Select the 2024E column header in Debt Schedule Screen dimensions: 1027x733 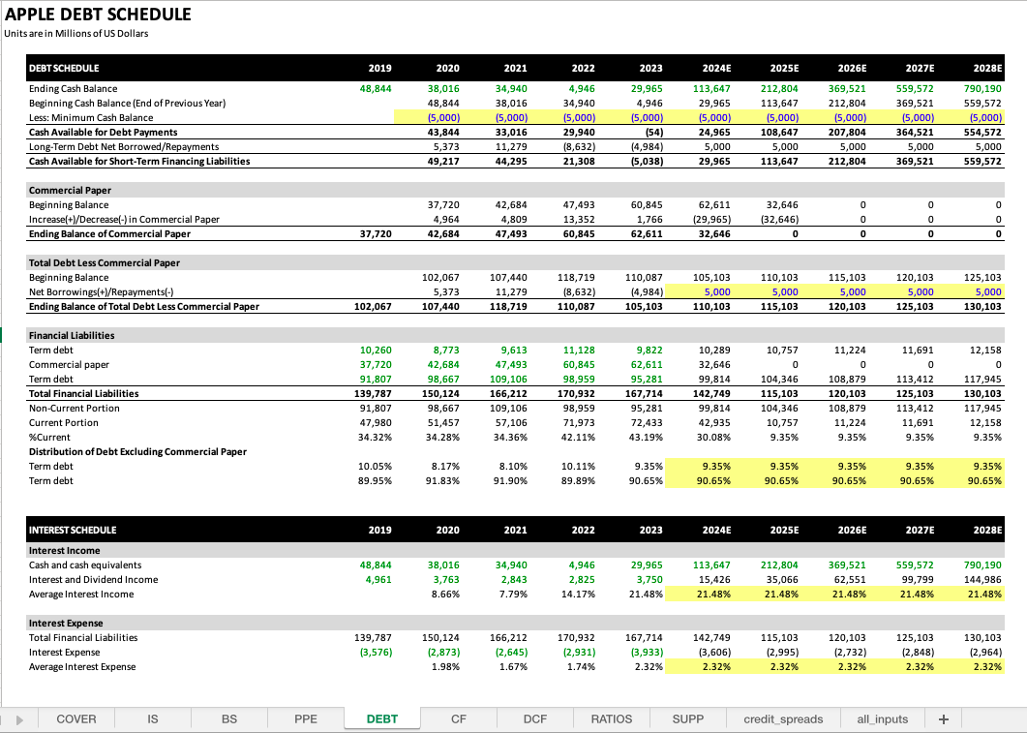click(716, 68)
